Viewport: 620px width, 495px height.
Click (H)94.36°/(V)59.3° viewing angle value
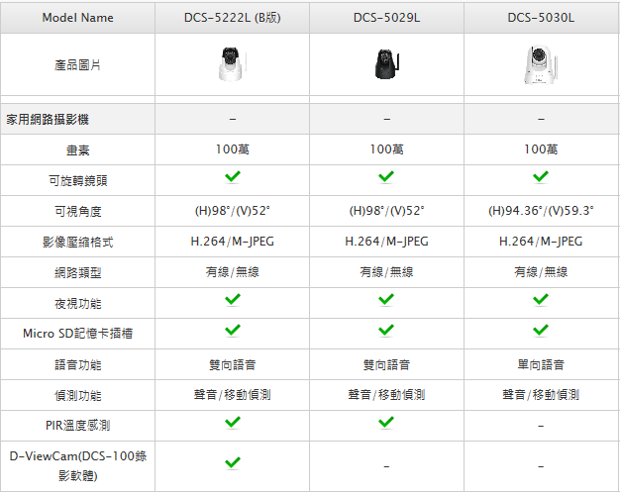point(541,211)
